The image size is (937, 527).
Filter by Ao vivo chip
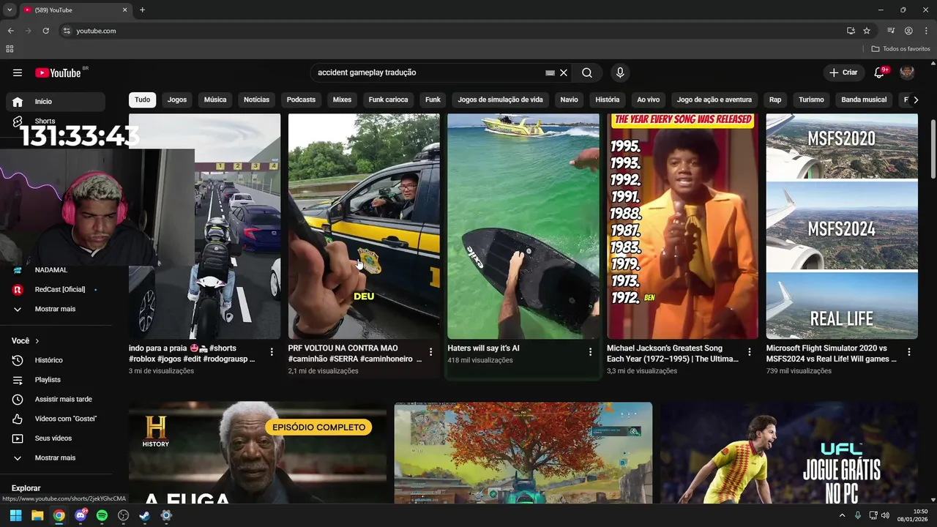tap(648, 100)
